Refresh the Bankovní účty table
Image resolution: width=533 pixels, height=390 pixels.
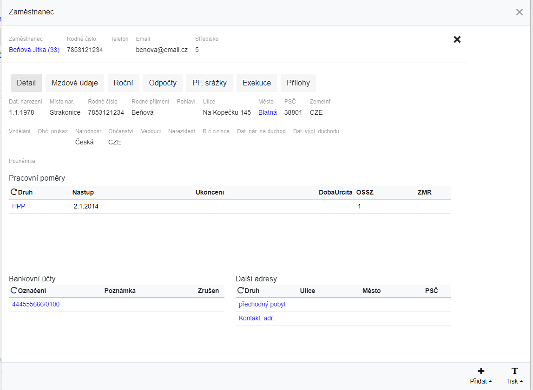tap(13, 291)
